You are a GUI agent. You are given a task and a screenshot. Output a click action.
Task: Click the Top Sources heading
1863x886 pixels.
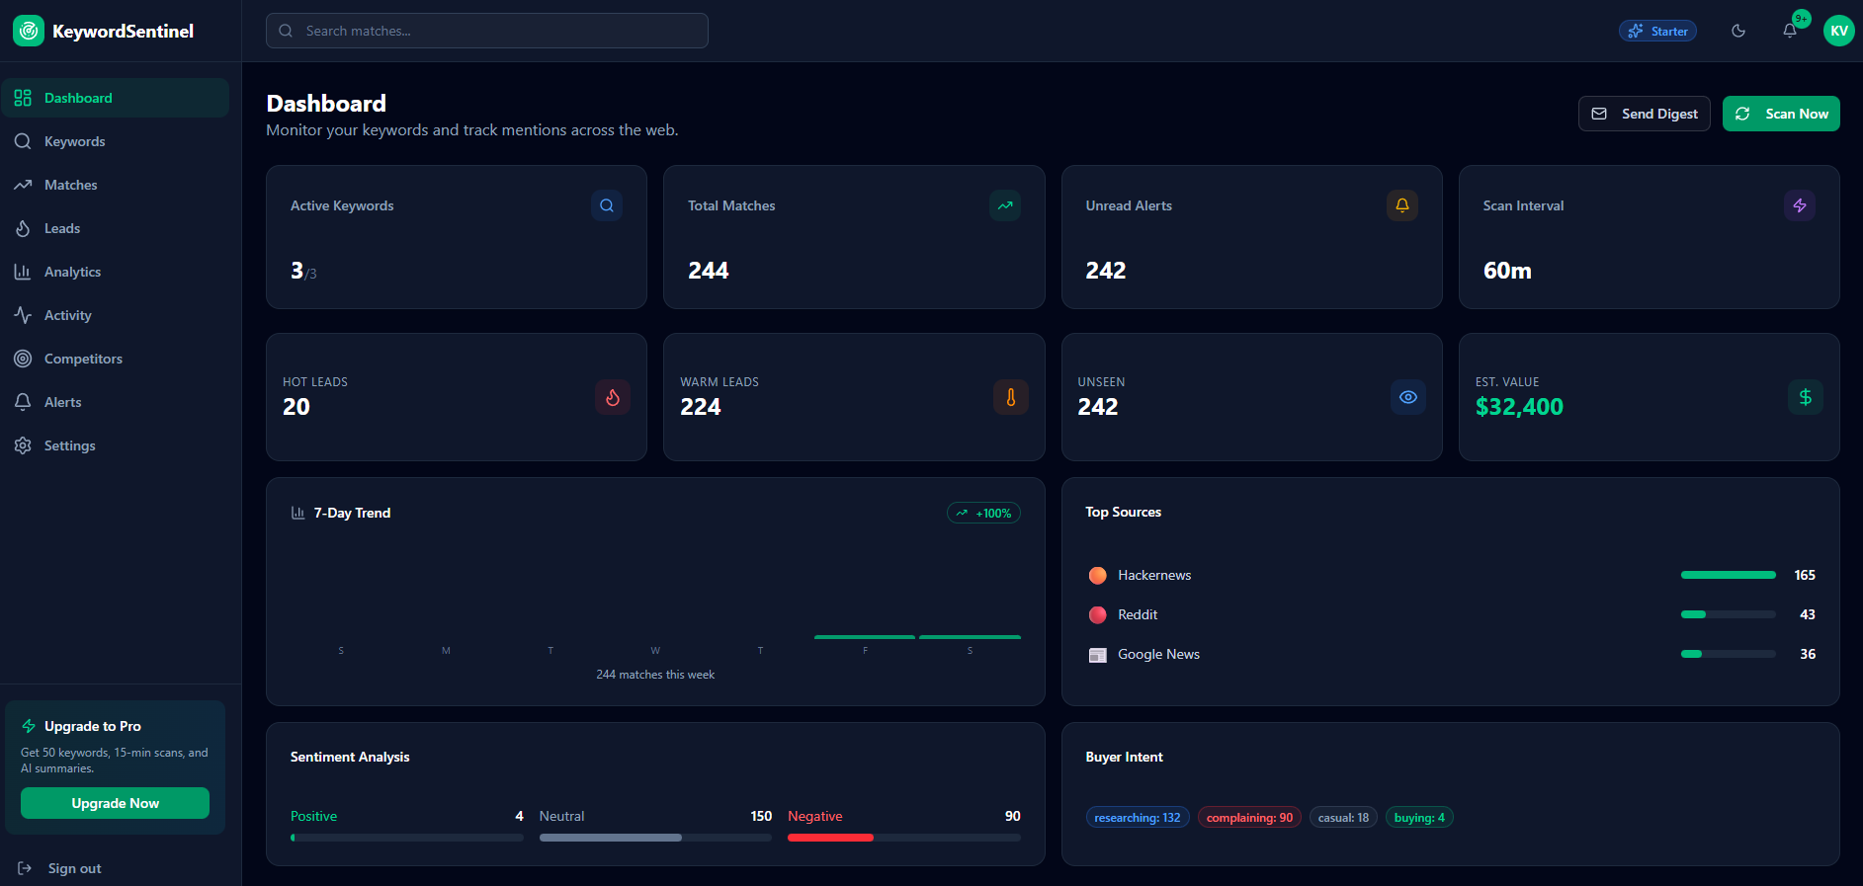(1124, 512)
